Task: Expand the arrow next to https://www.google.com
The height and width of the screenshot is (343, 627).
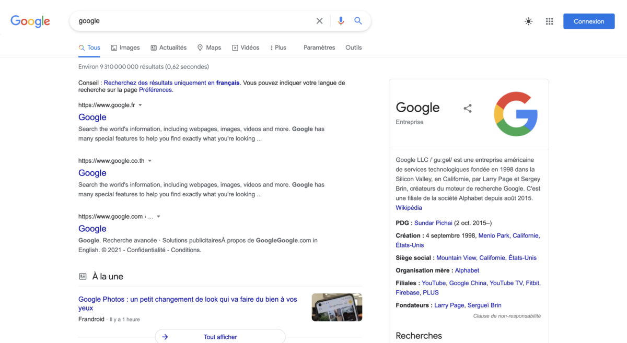Action: click(x=158, y=217)
